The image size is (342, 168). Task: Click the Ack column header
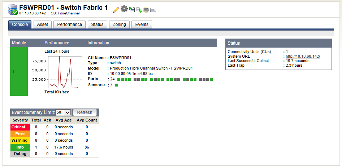[x=47, y=120]
